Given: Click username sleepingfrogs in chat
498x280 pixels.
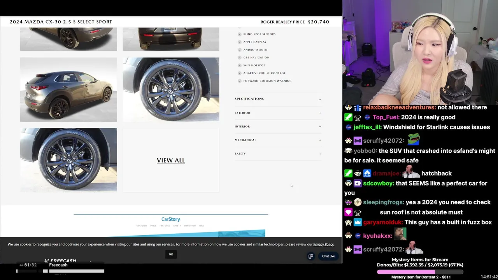Looking at the screenshot, I should click(384, 202).
